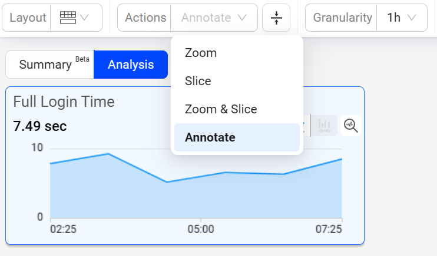This screenshot has height=256, width=437.
Task: Click the magnifier analyze icon on chart
Action: pos(351,125)
